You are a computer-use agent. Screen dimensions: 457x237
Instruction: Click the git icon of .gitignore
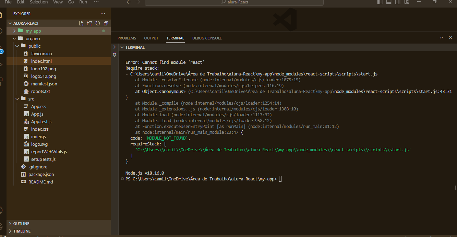click(23, 167)
